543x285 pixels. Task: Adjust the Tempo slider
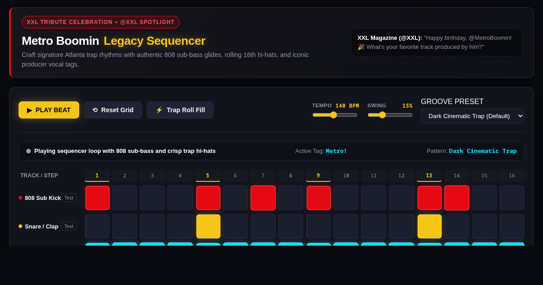[x=335, y=115]
